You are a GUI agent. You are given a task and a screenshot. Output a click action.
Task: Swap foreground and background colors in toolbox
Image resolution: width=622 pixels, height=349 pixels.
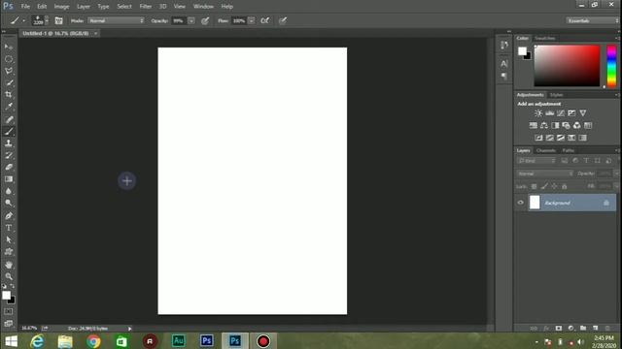pyautogui.click(x=13, y=286)
